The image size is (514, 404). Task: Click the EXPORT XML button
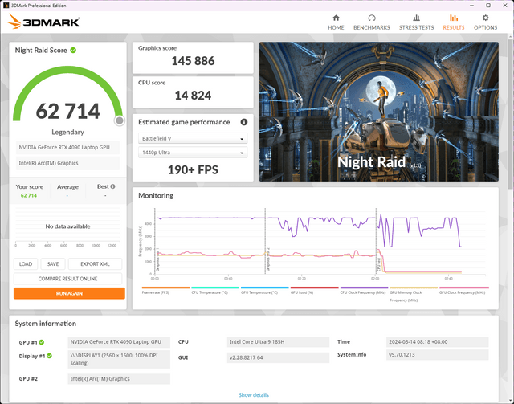pyautogui.click(x=95, y=264)
